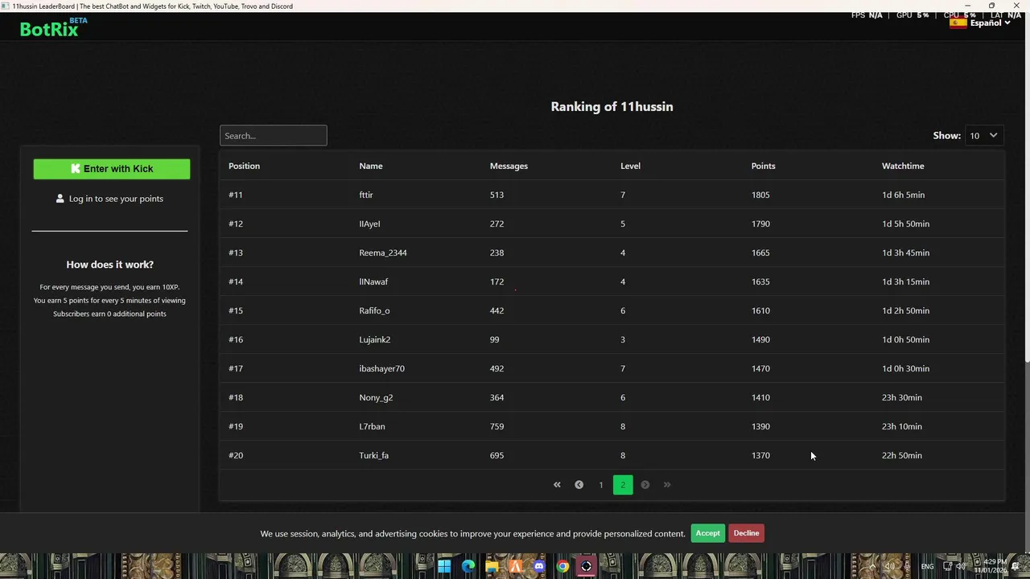
Task: Click the Position column header
Action: (244, 166)
